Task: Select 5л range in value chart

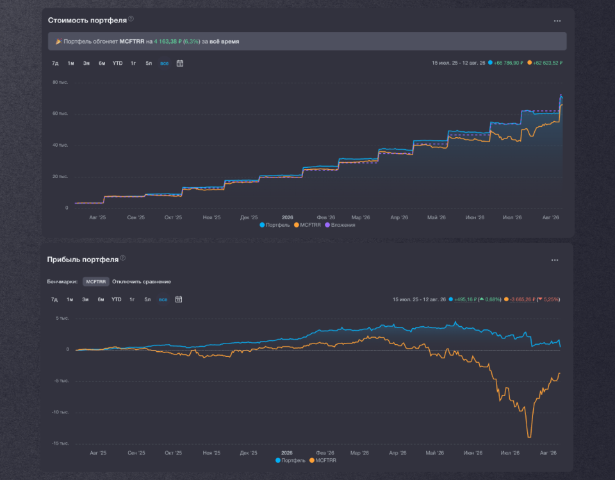Action: 149,63
